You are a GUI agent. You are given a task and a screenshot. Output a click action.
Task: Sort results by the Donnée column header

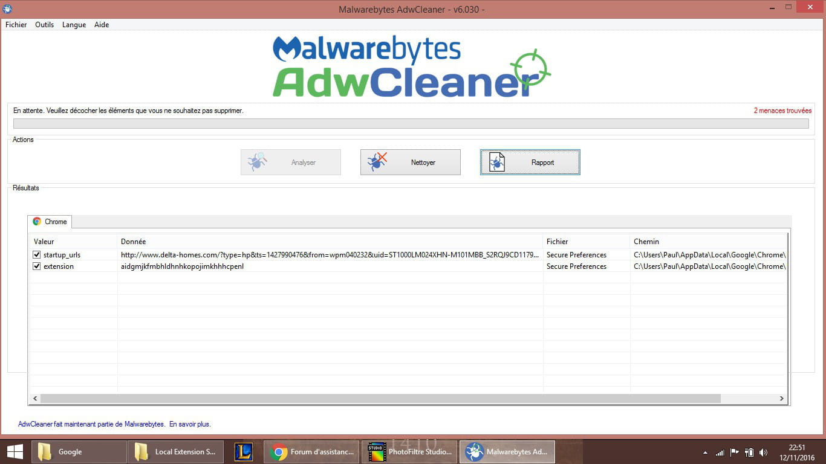331,242
